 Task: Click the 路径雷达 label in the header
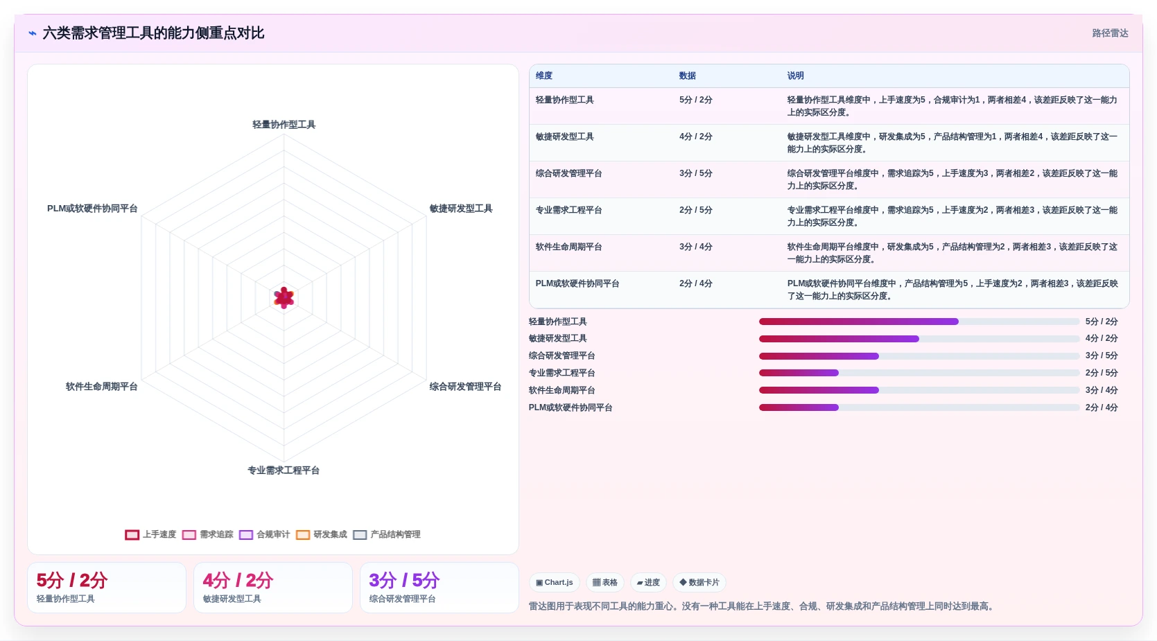pyautogui.click(x=1110, y=33)
